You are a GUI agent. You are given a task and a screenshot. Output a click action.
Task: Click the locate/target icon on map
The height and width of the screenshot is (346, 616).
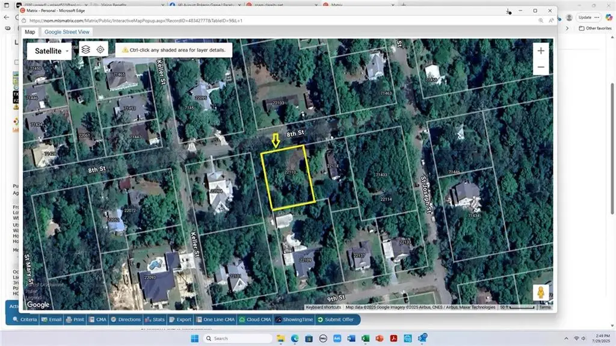(x=100, y=49)
